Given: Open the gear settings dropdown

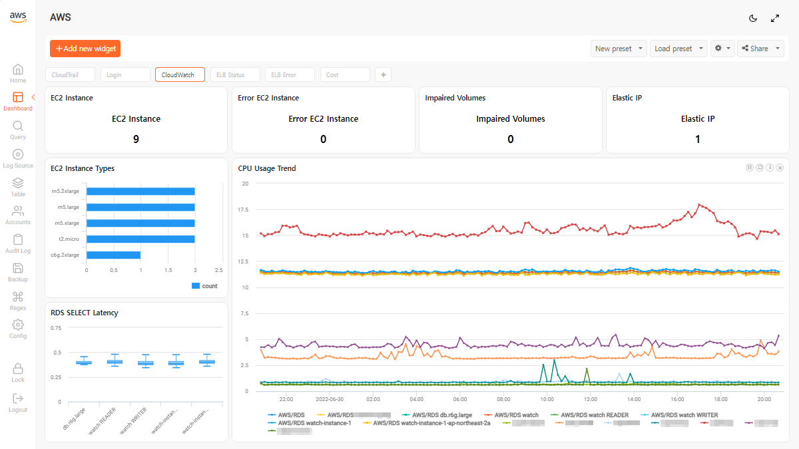Looking at the screenshot, I should [722, 49].
